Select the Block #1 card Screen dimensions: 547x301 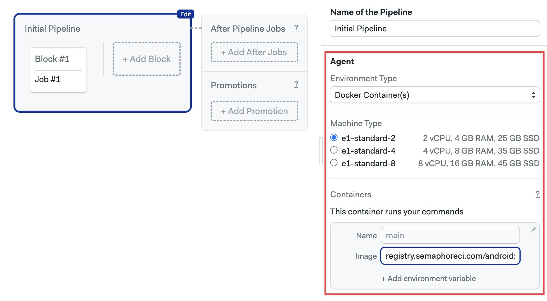pyautogui.click(x=52, y=59)
